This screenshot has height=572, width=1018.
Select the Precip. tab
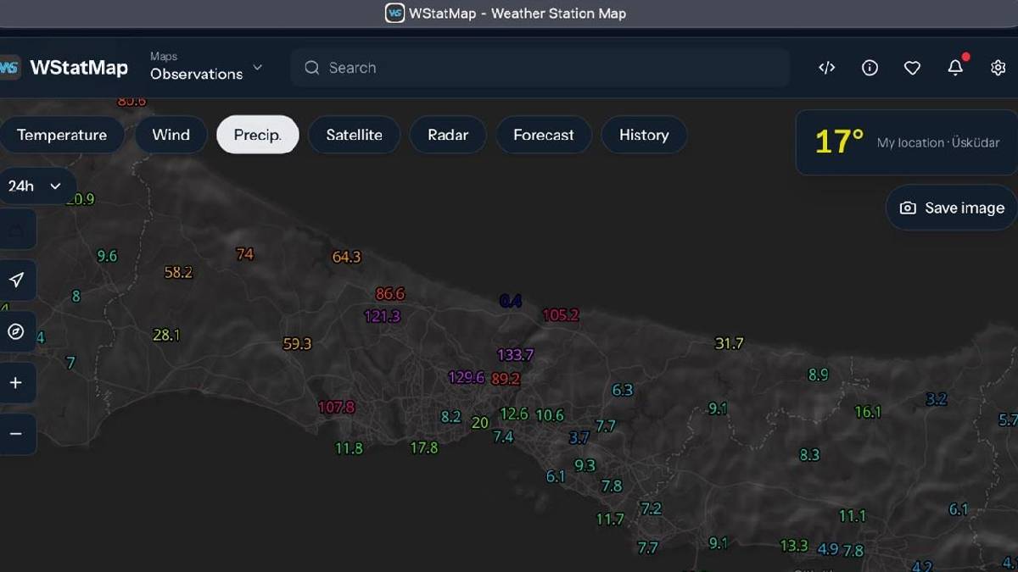pyautogui.click(x=257, y=135)
